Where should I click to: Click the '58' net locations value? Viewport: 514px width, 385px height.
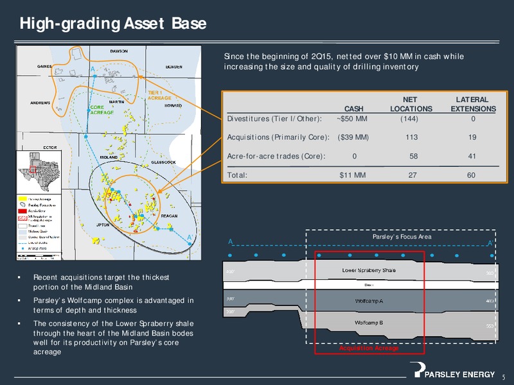coord(414,156)
